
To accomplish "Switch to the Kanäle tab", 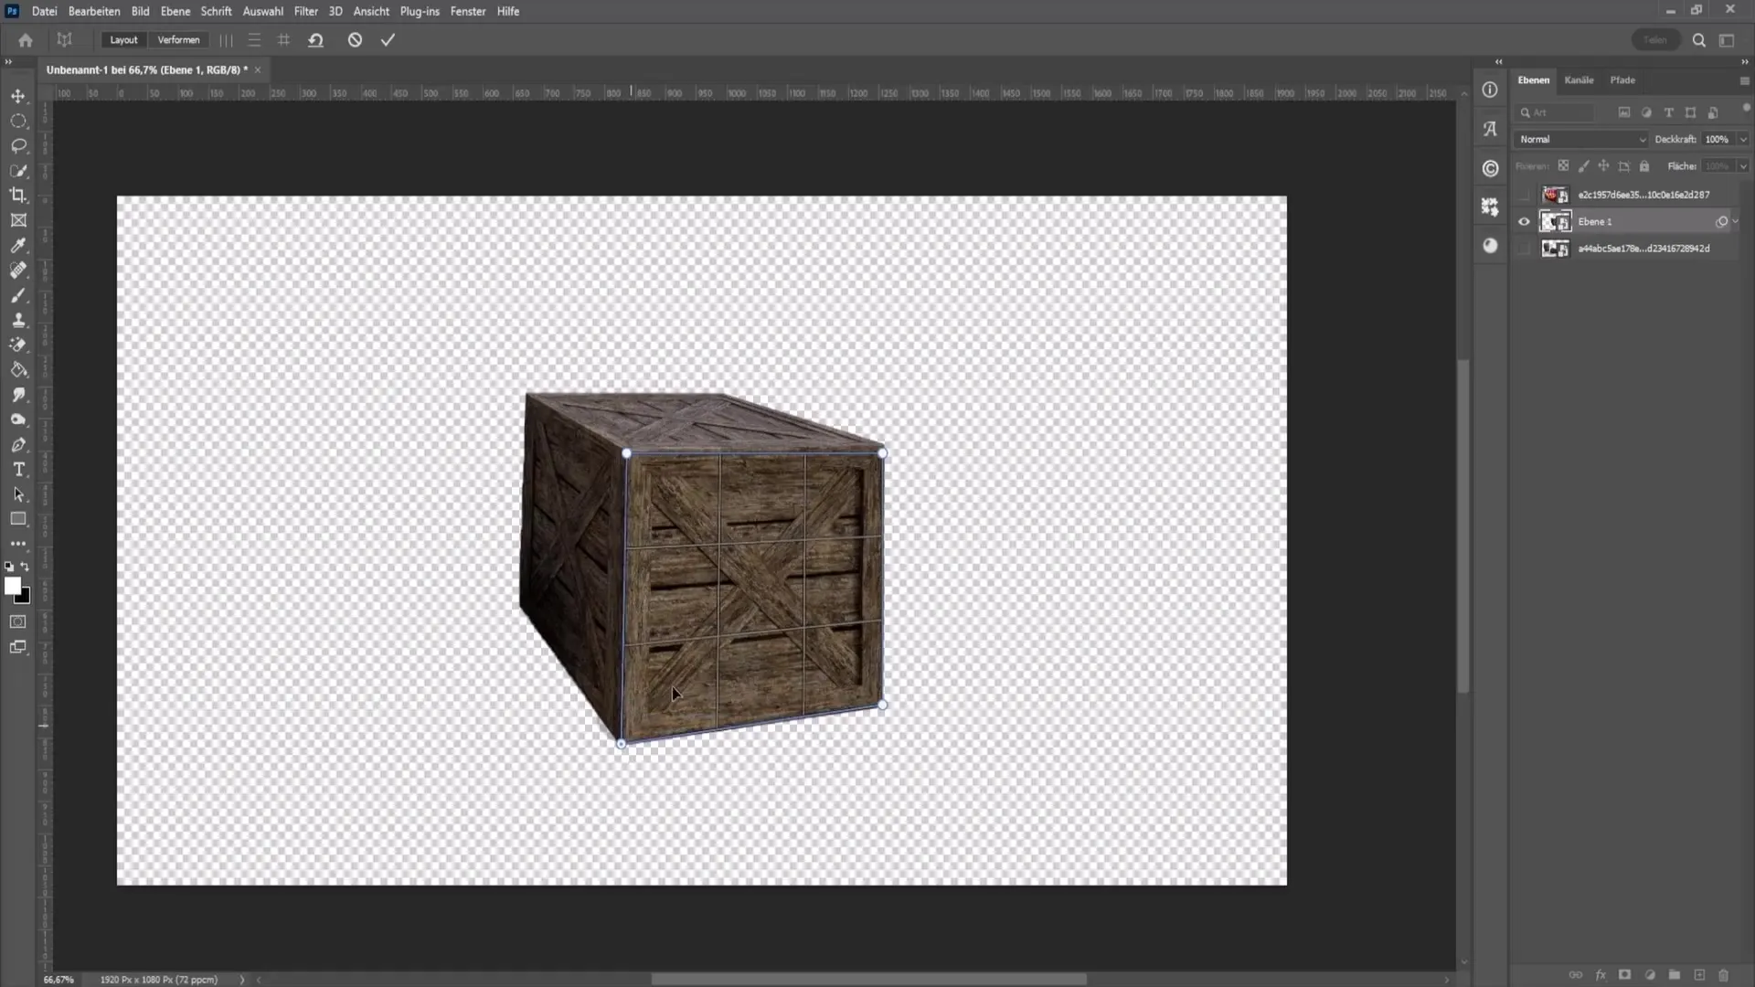I will pos(1579,80).
